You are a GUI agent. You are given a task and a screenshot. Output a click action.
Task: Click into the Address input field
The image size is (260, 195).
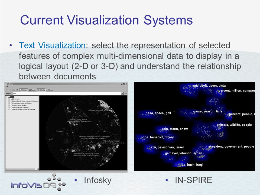pyautogui.click(x=67, y=93)
